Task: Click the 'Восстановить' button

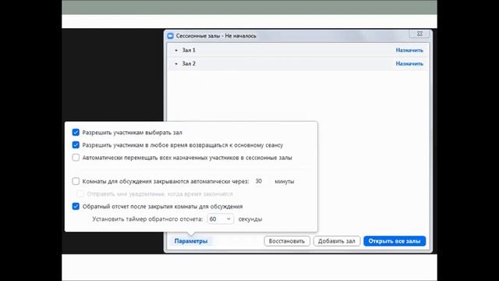Action: pos(287,241)
